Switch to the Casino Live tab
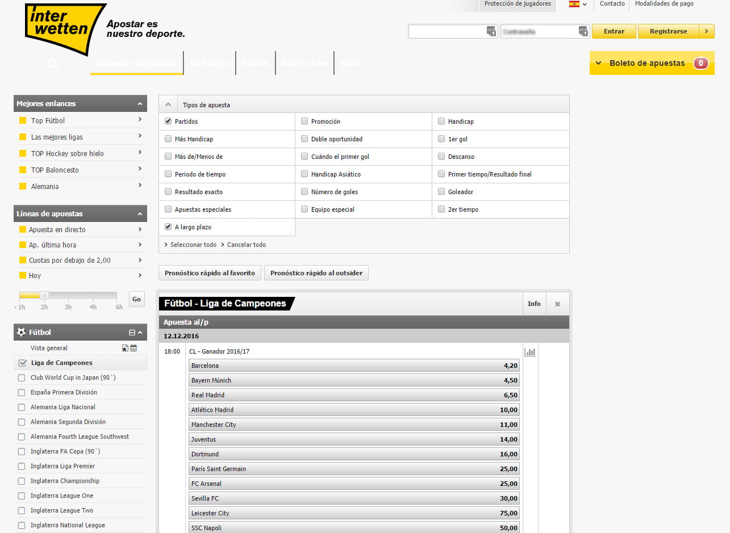Viewport: 730px width, 533px height. pos(304,63)
